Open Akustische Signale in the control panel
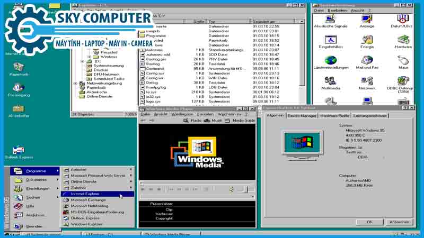Image resolution: width=424 pixels, height=238 pixels. (330, 21)
